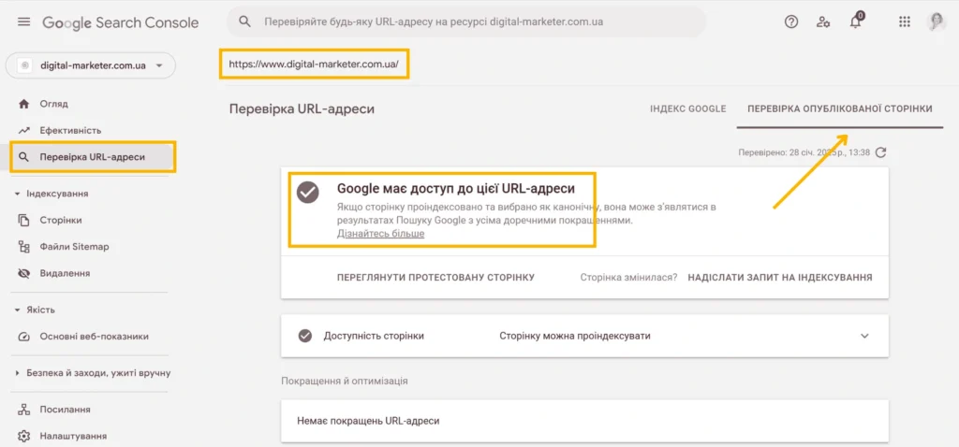This screenshot has height=447, width=959.
Task: Open the notifications bell
Action: (856, 21)
